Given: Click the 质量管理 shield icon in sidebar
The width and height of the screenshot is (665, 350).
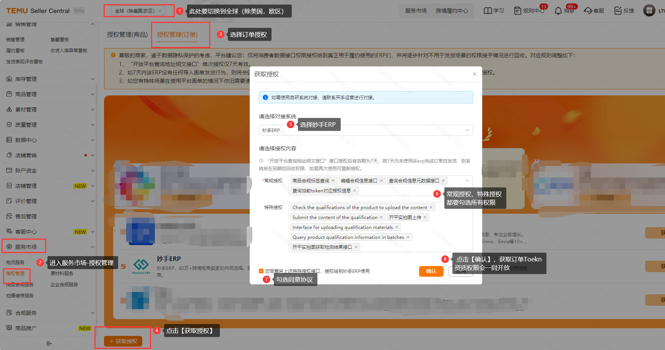Looking at the screenshot, I should click(9, 125).
